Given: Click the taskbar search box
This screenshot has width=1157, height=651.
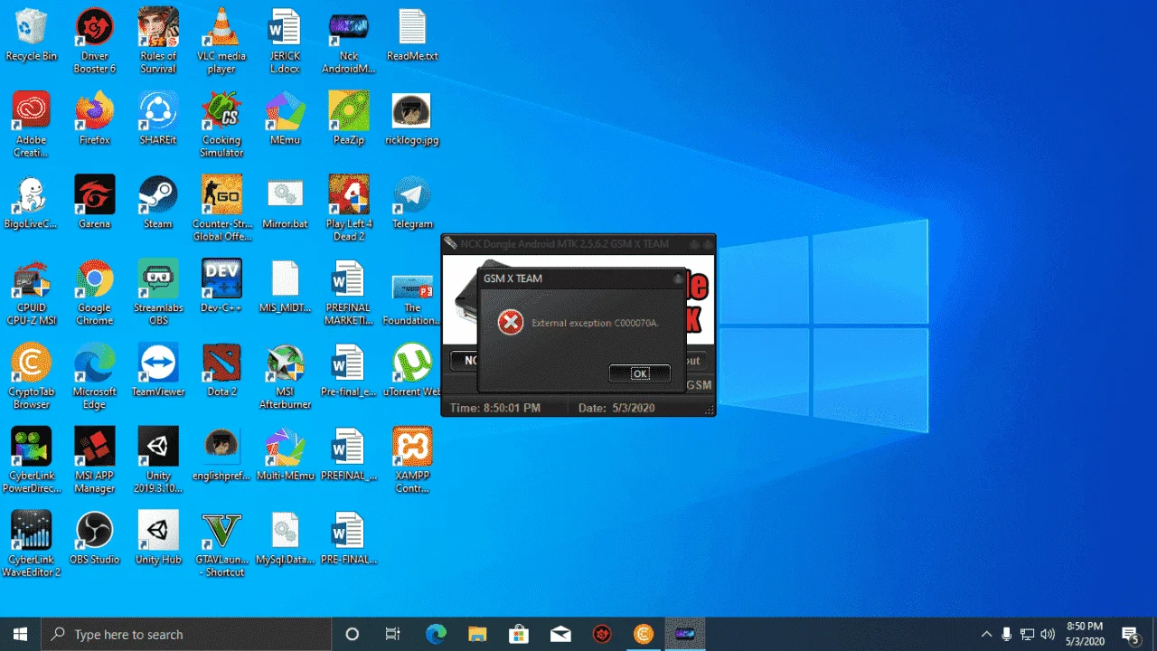Looking at the screenshot, I should pyautogui.click(x=186, y=634).
